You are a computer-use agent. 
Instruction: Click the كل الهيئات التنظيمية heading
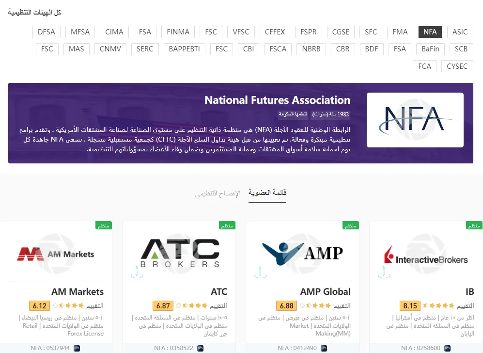(34, 12)
